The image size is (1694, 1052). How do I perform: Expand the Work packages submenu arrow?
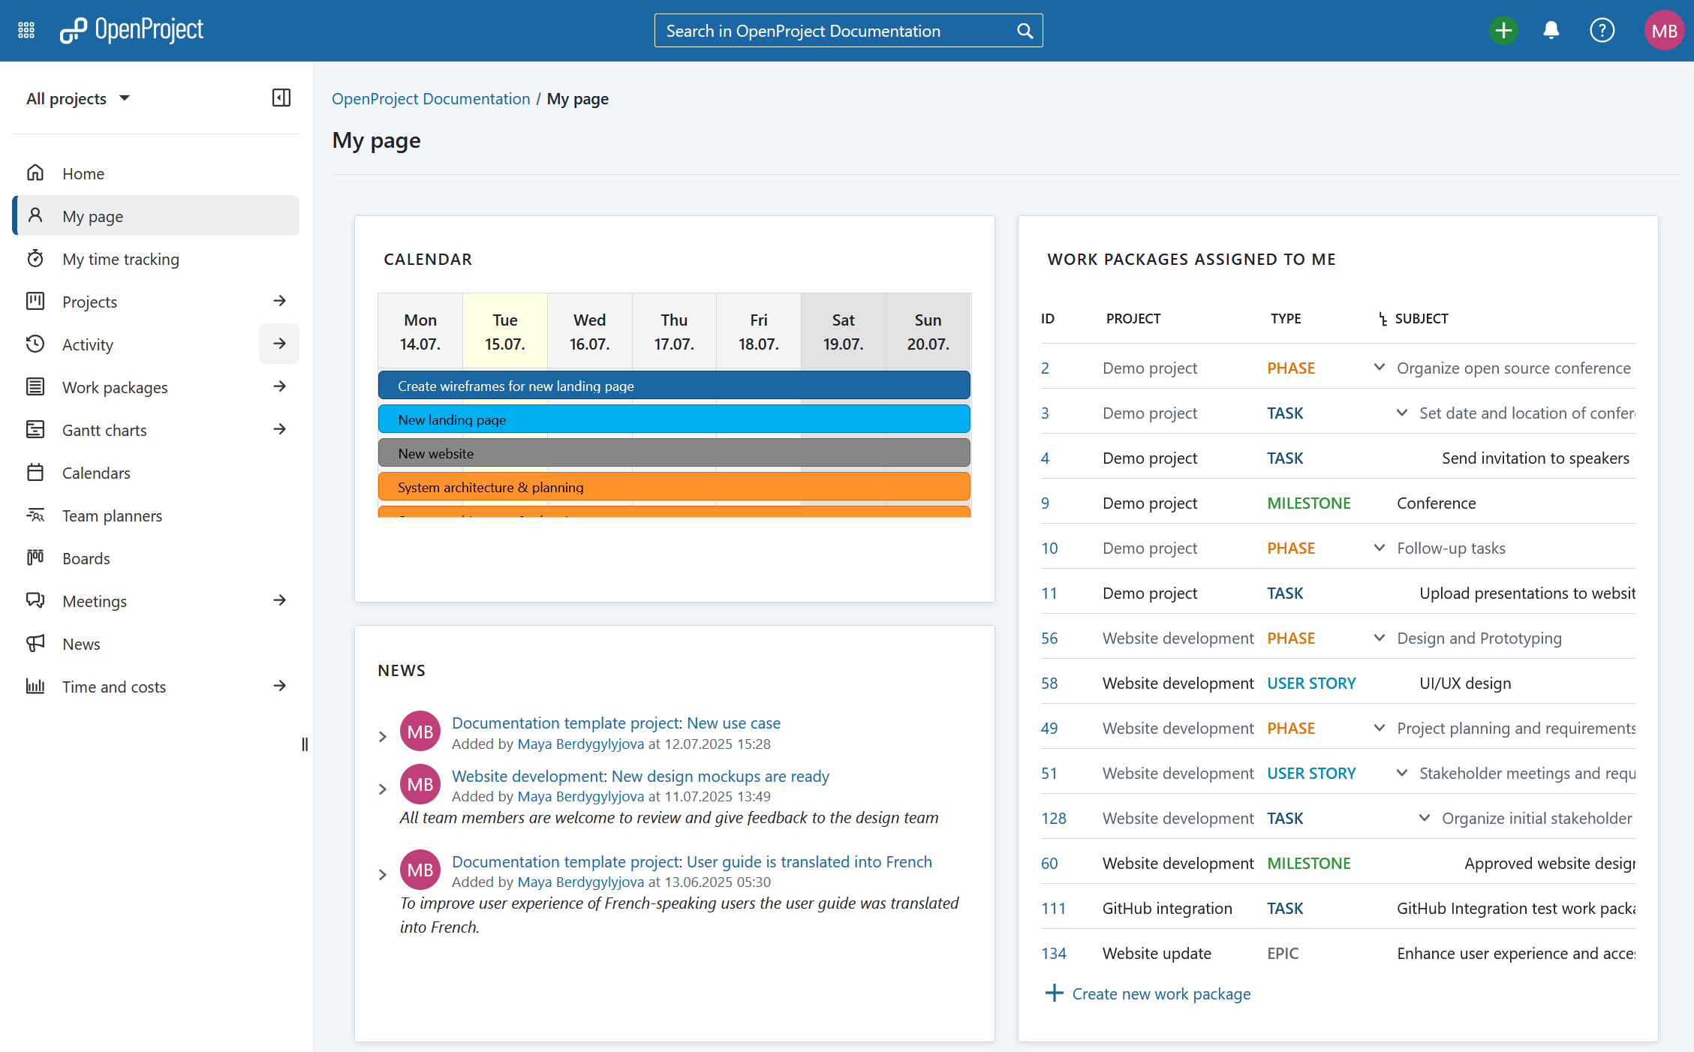279,386
